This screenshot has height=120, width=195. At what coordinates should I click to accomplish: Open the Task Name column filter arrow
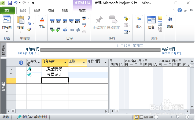(65, 63)
